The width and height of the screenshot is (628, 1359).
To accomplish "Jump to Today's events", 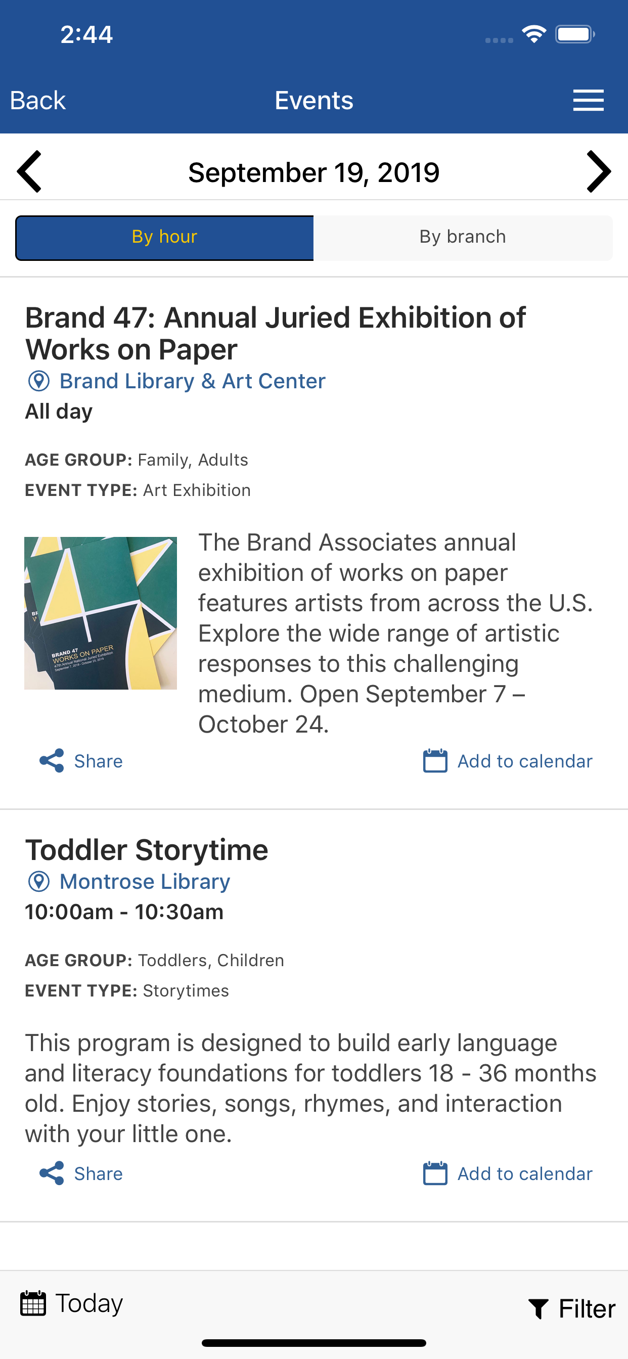I will pyautogui.click(x=71, y=1303).
